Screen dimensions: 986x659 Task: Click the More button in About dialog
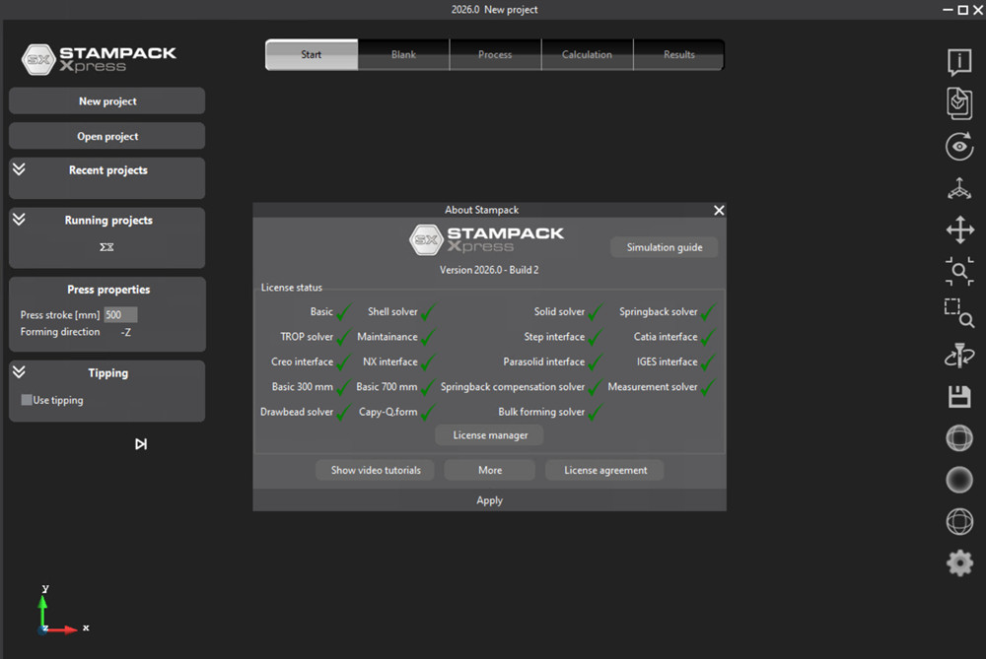(490, 470)
